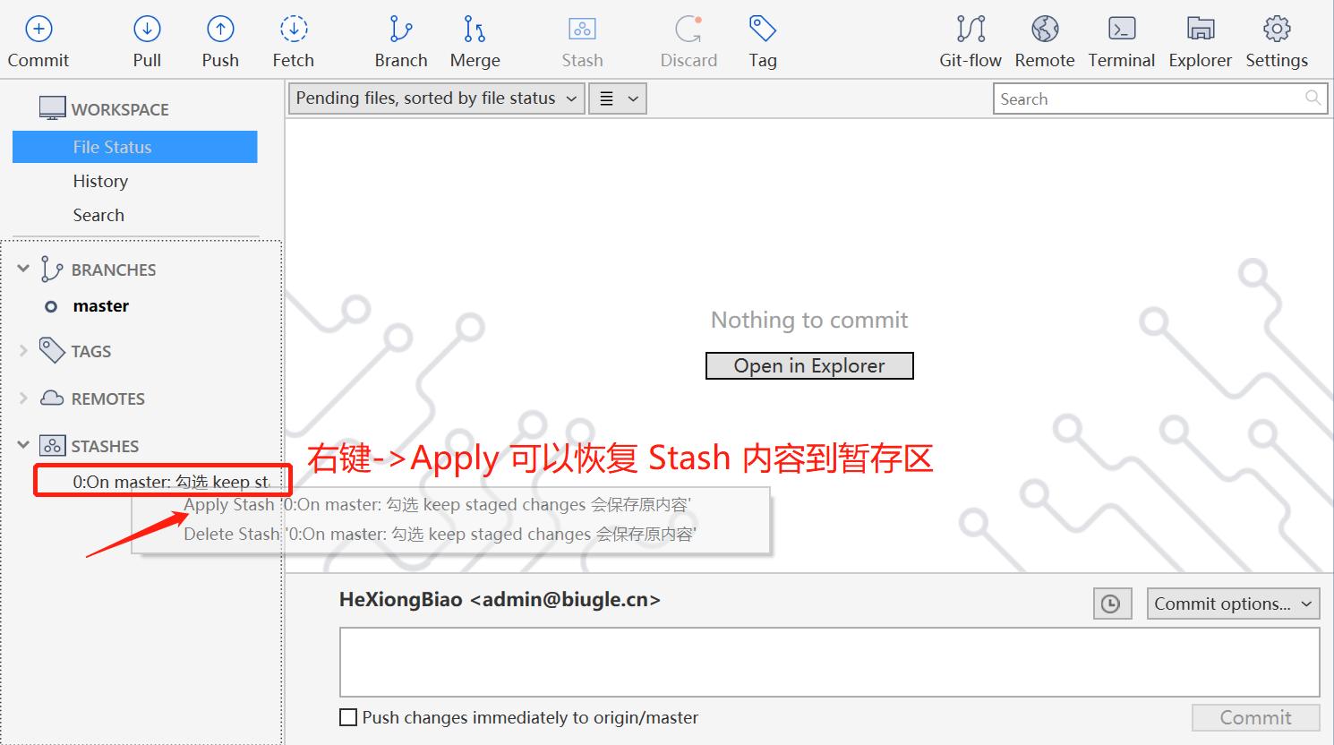Open the pending files sorting dropdown

coord(435,98)
